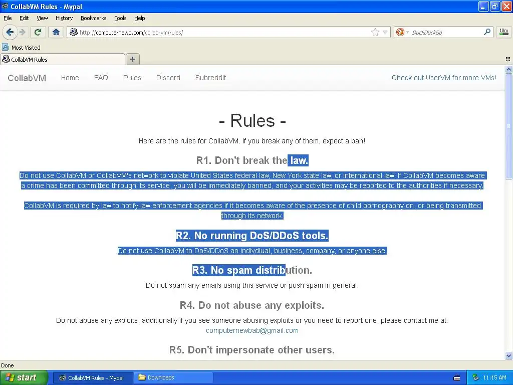
Task: Click the browser Back arrow button
Action: [x=10, y=32]
